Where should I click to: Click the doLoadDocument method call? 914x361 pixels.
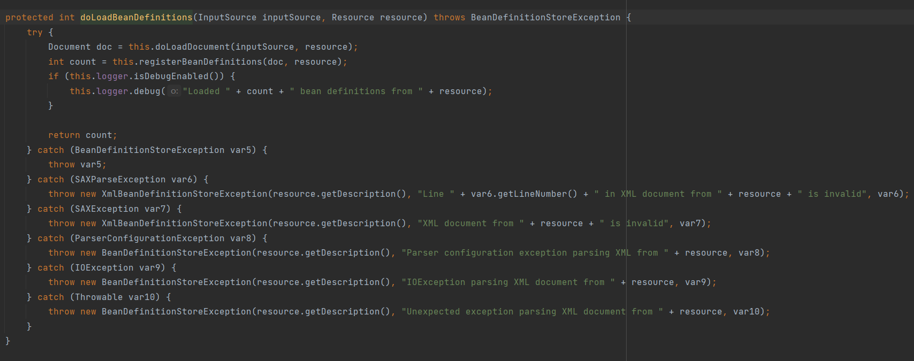[x=193, y=47]
